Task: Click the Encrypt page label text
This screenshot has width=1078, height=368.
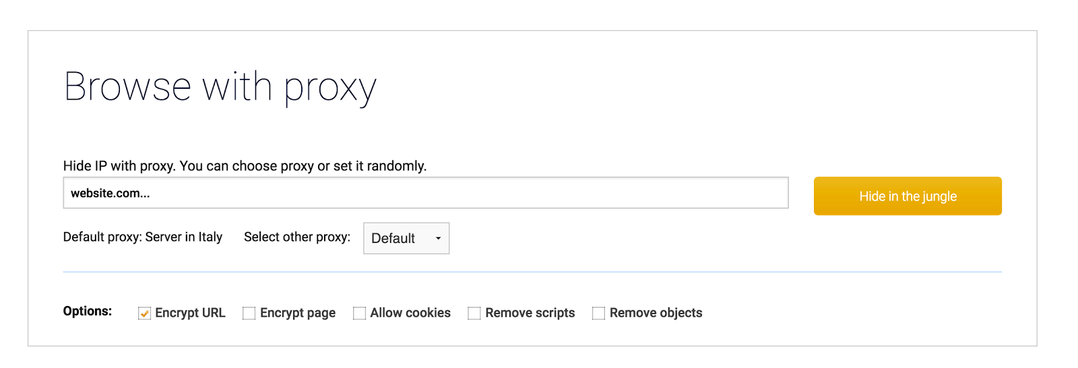Action: pos(298,313)
